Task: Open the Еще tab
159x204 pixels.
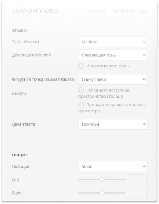Action: [143, 11]
